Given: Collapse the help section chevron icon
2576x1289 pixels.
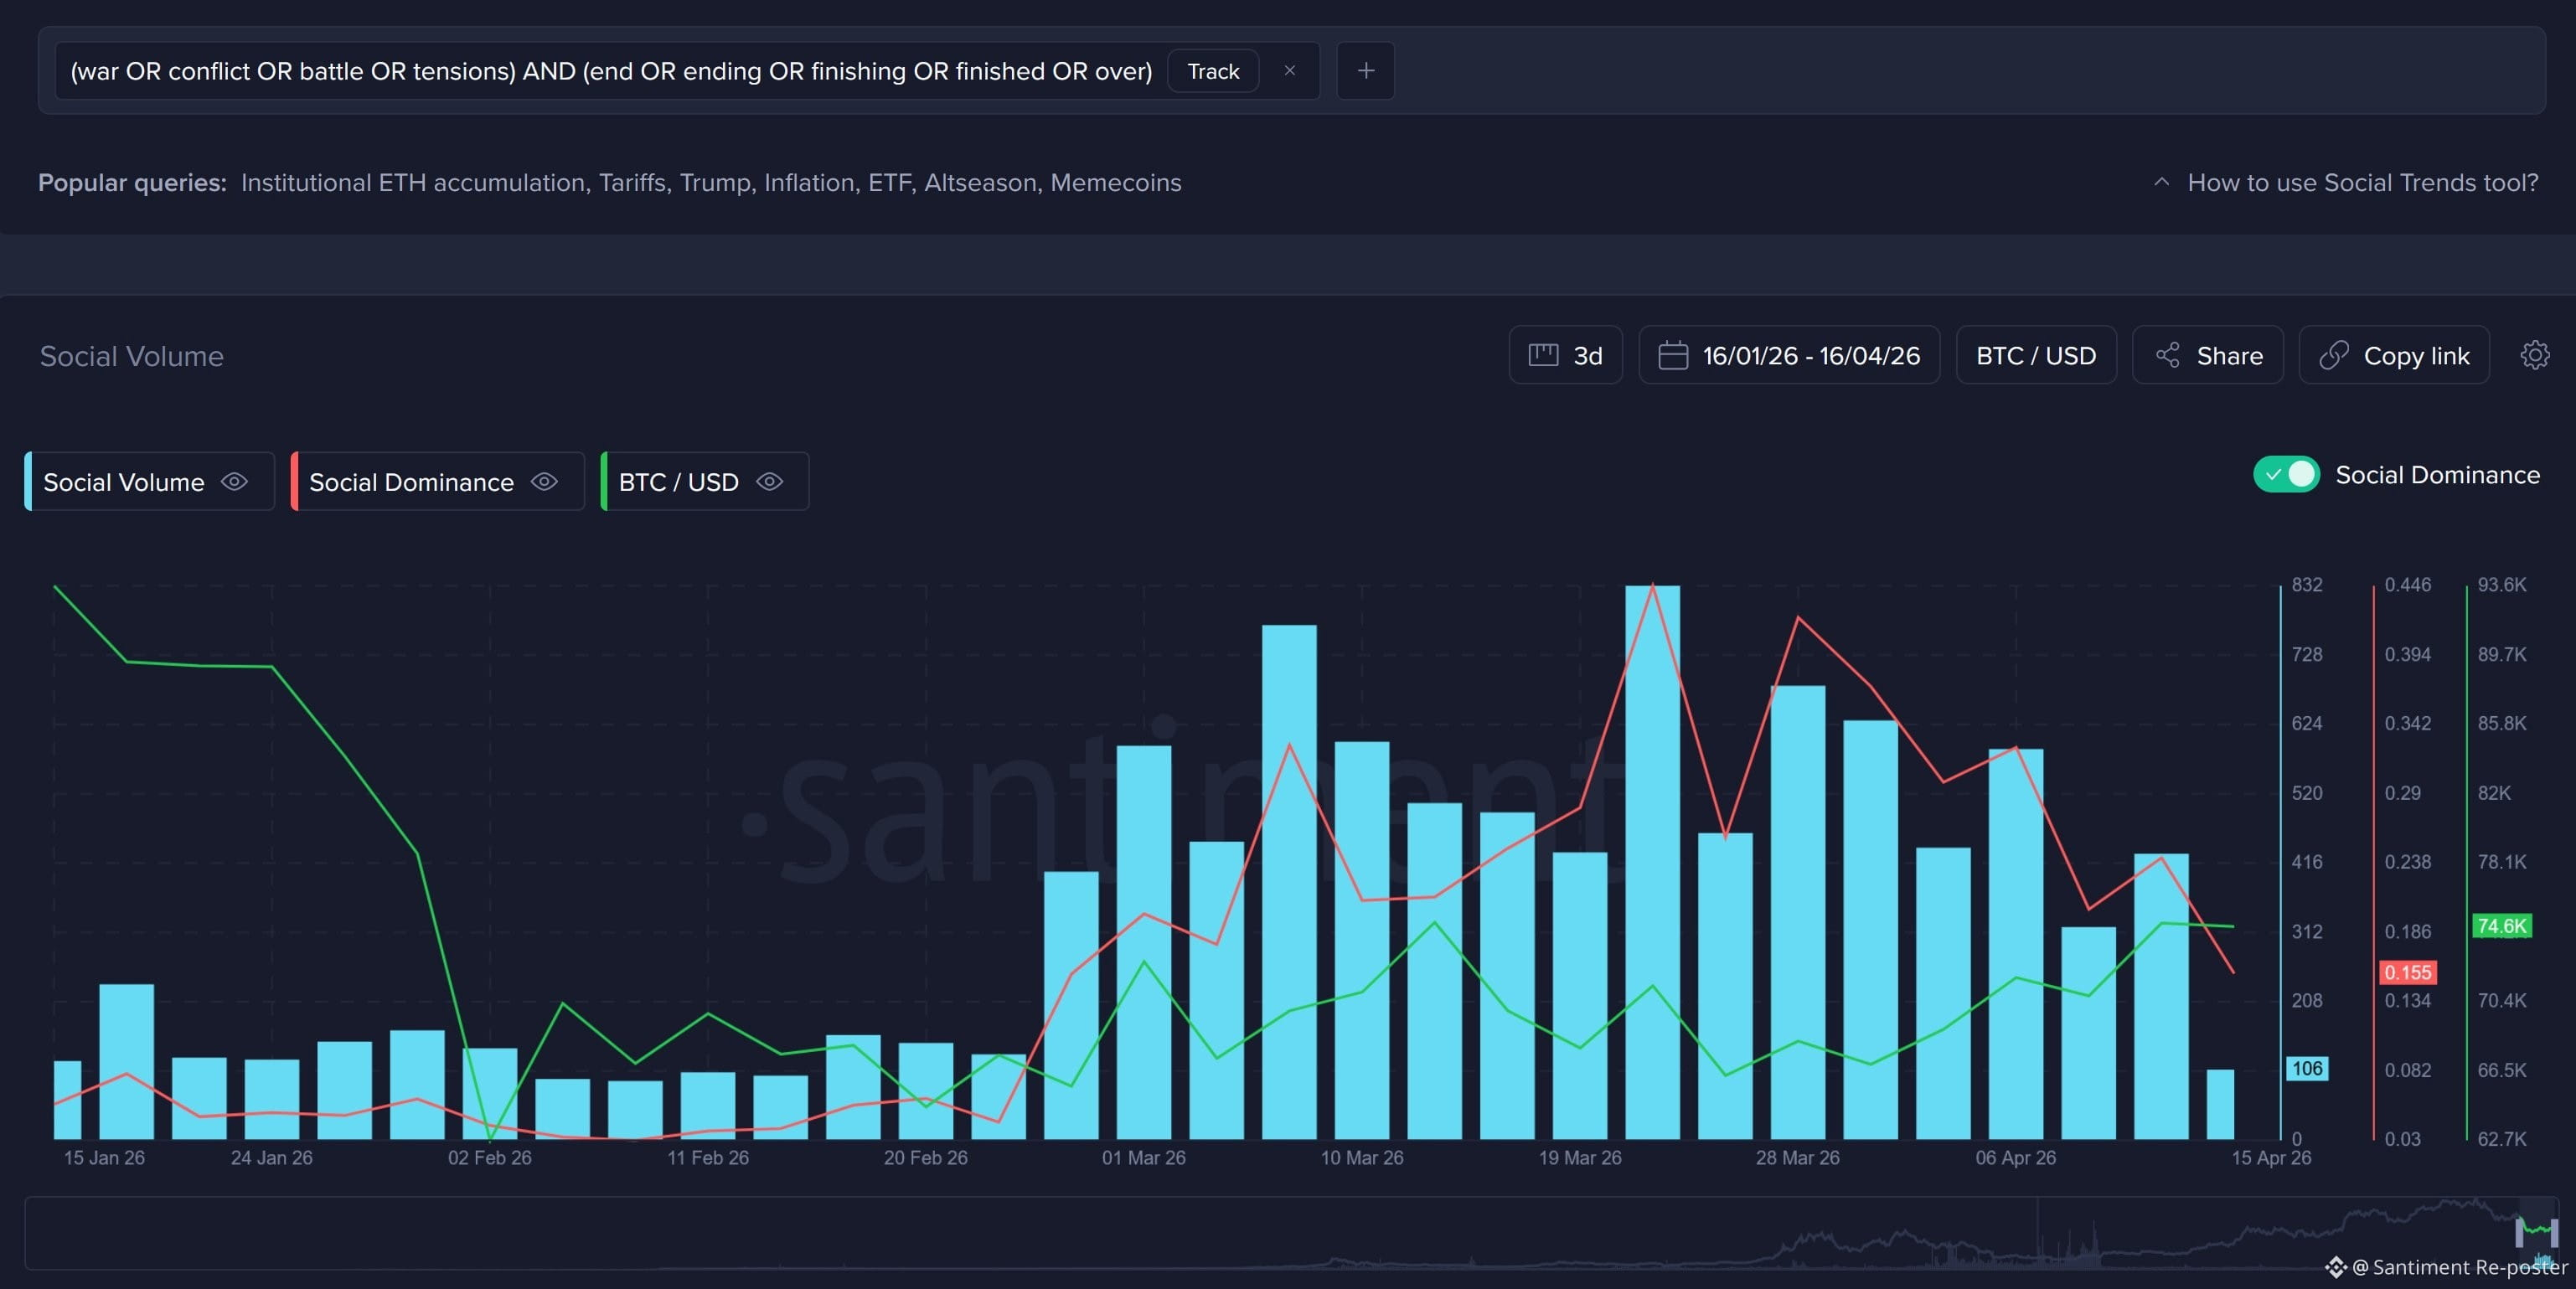Looking at the screenshot, I should (x=2161, y=182).
